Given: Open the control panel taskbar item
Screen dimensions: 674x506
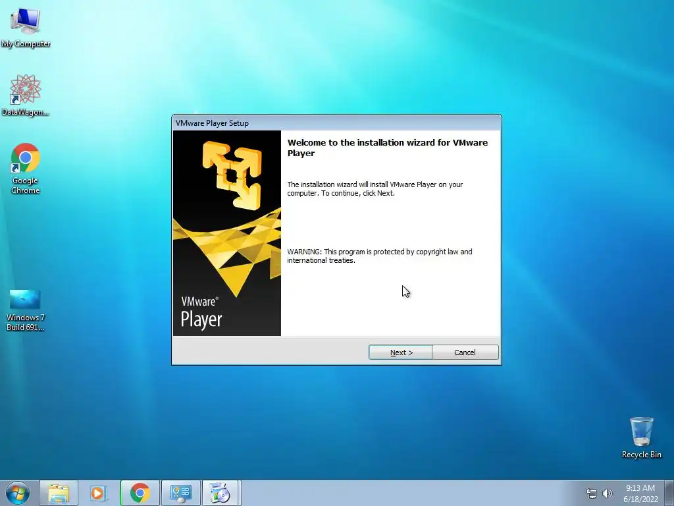Looking at the screenshot, I should click(x=180, y=493).
